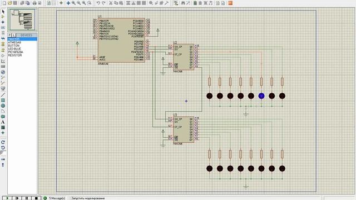
Task: Stop the simulation
Action: point(36,198)
